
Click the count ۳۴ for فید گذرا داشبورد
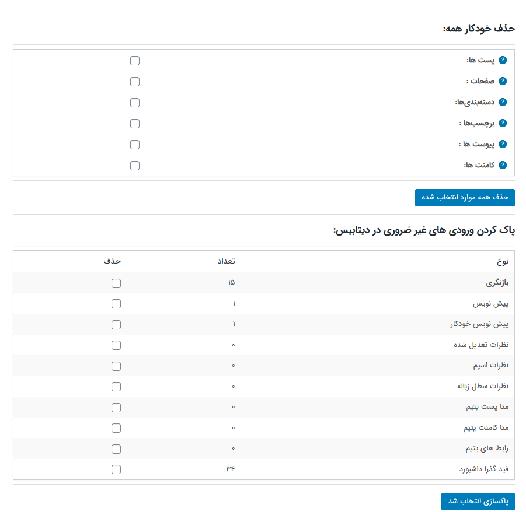tap(231, 468)
